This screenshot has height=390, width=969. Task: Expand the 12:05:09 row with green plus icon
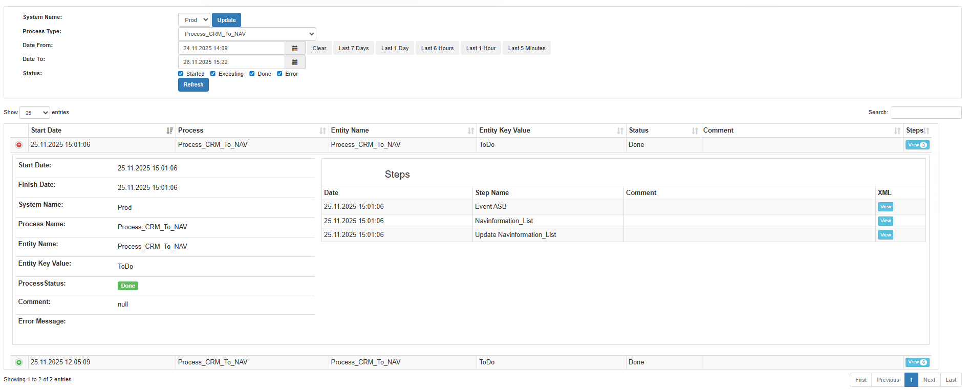(19, 362)
